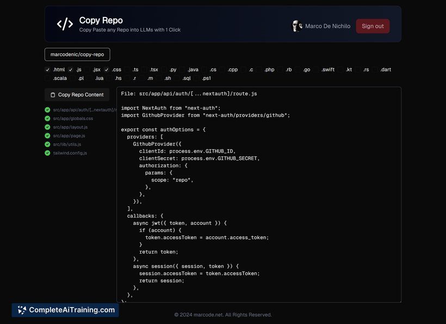Click the marcodenic/copy-repo repository field
Screen dimensions: 446x324
77,54
